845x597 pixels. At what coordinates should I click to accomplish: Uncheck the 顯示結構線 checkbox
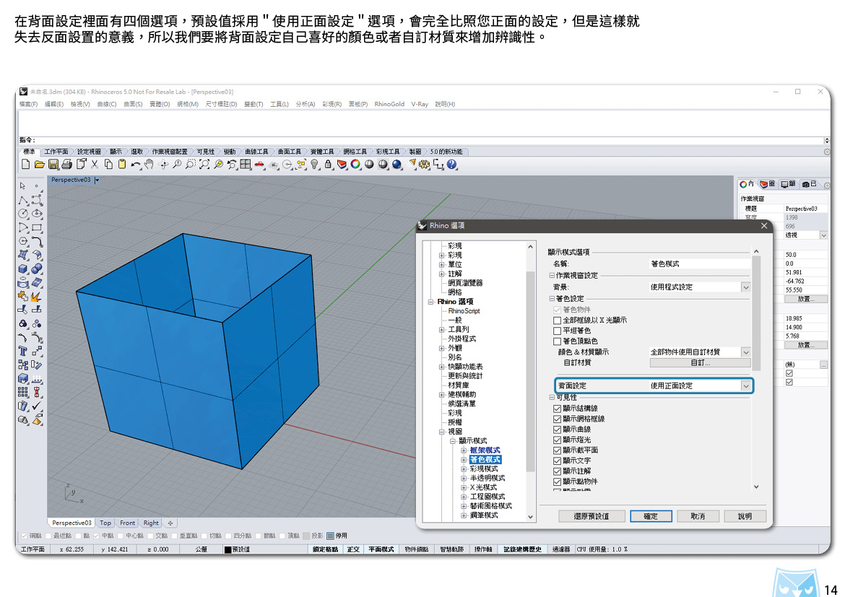[558, 409]
